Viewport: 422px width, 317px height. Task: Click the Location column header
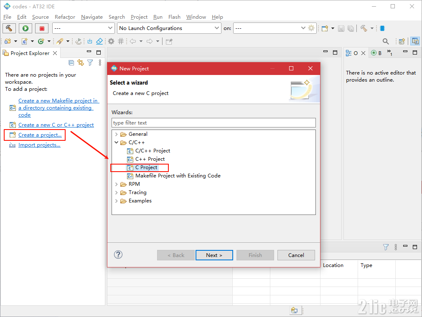pos(333,265)
